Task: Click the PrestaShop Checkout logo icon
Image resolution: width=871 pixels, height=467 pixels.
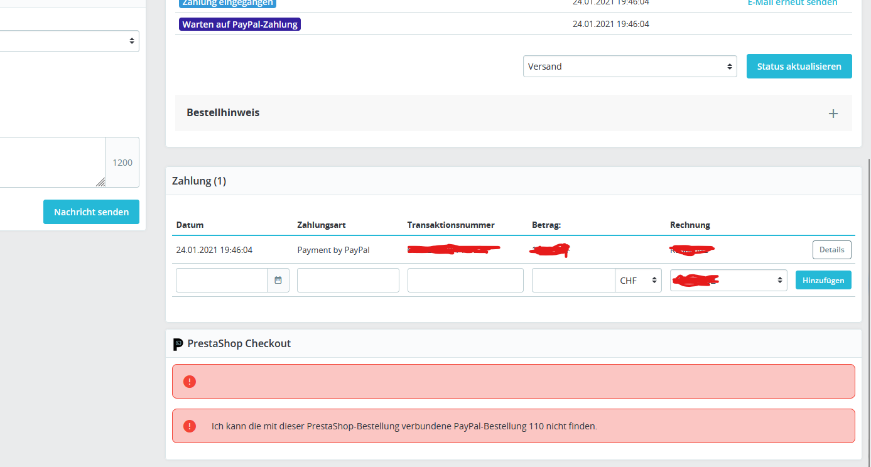Action: tap(178, 344)
